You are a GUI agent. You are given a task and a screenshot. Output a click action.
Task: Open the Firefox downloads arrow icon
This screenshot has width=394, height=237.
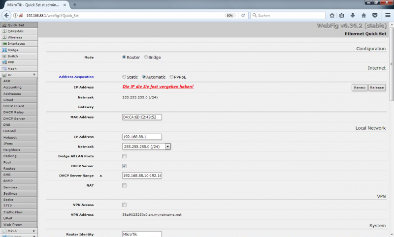[353, 15]
